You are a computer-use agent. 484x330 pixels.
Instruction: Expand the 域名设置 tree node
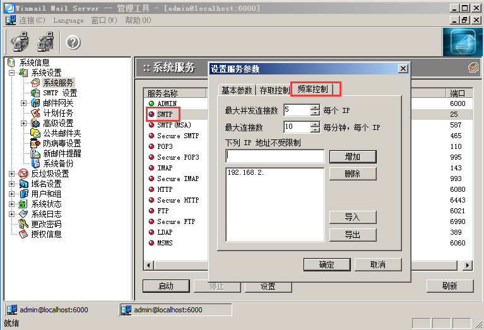tap(12, 184)
